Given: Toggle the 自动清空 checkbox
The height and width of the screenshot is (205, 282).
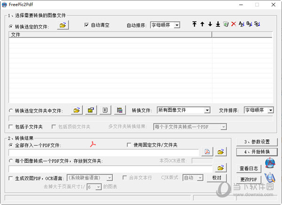Looking at the screenshot, I should (x=97, y=25).
